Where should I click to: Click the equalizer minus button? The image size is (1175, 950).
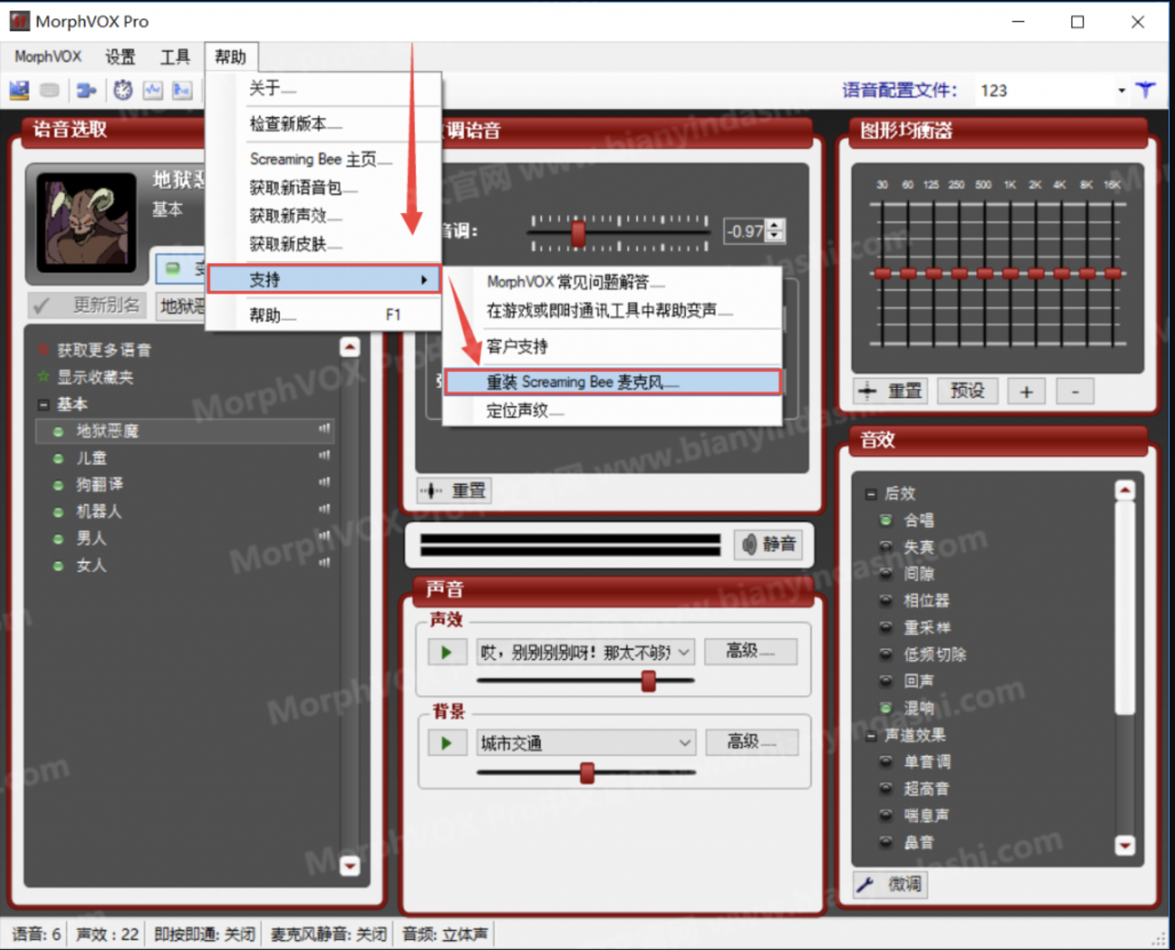pyautogui.click(x=1075, y=391)
